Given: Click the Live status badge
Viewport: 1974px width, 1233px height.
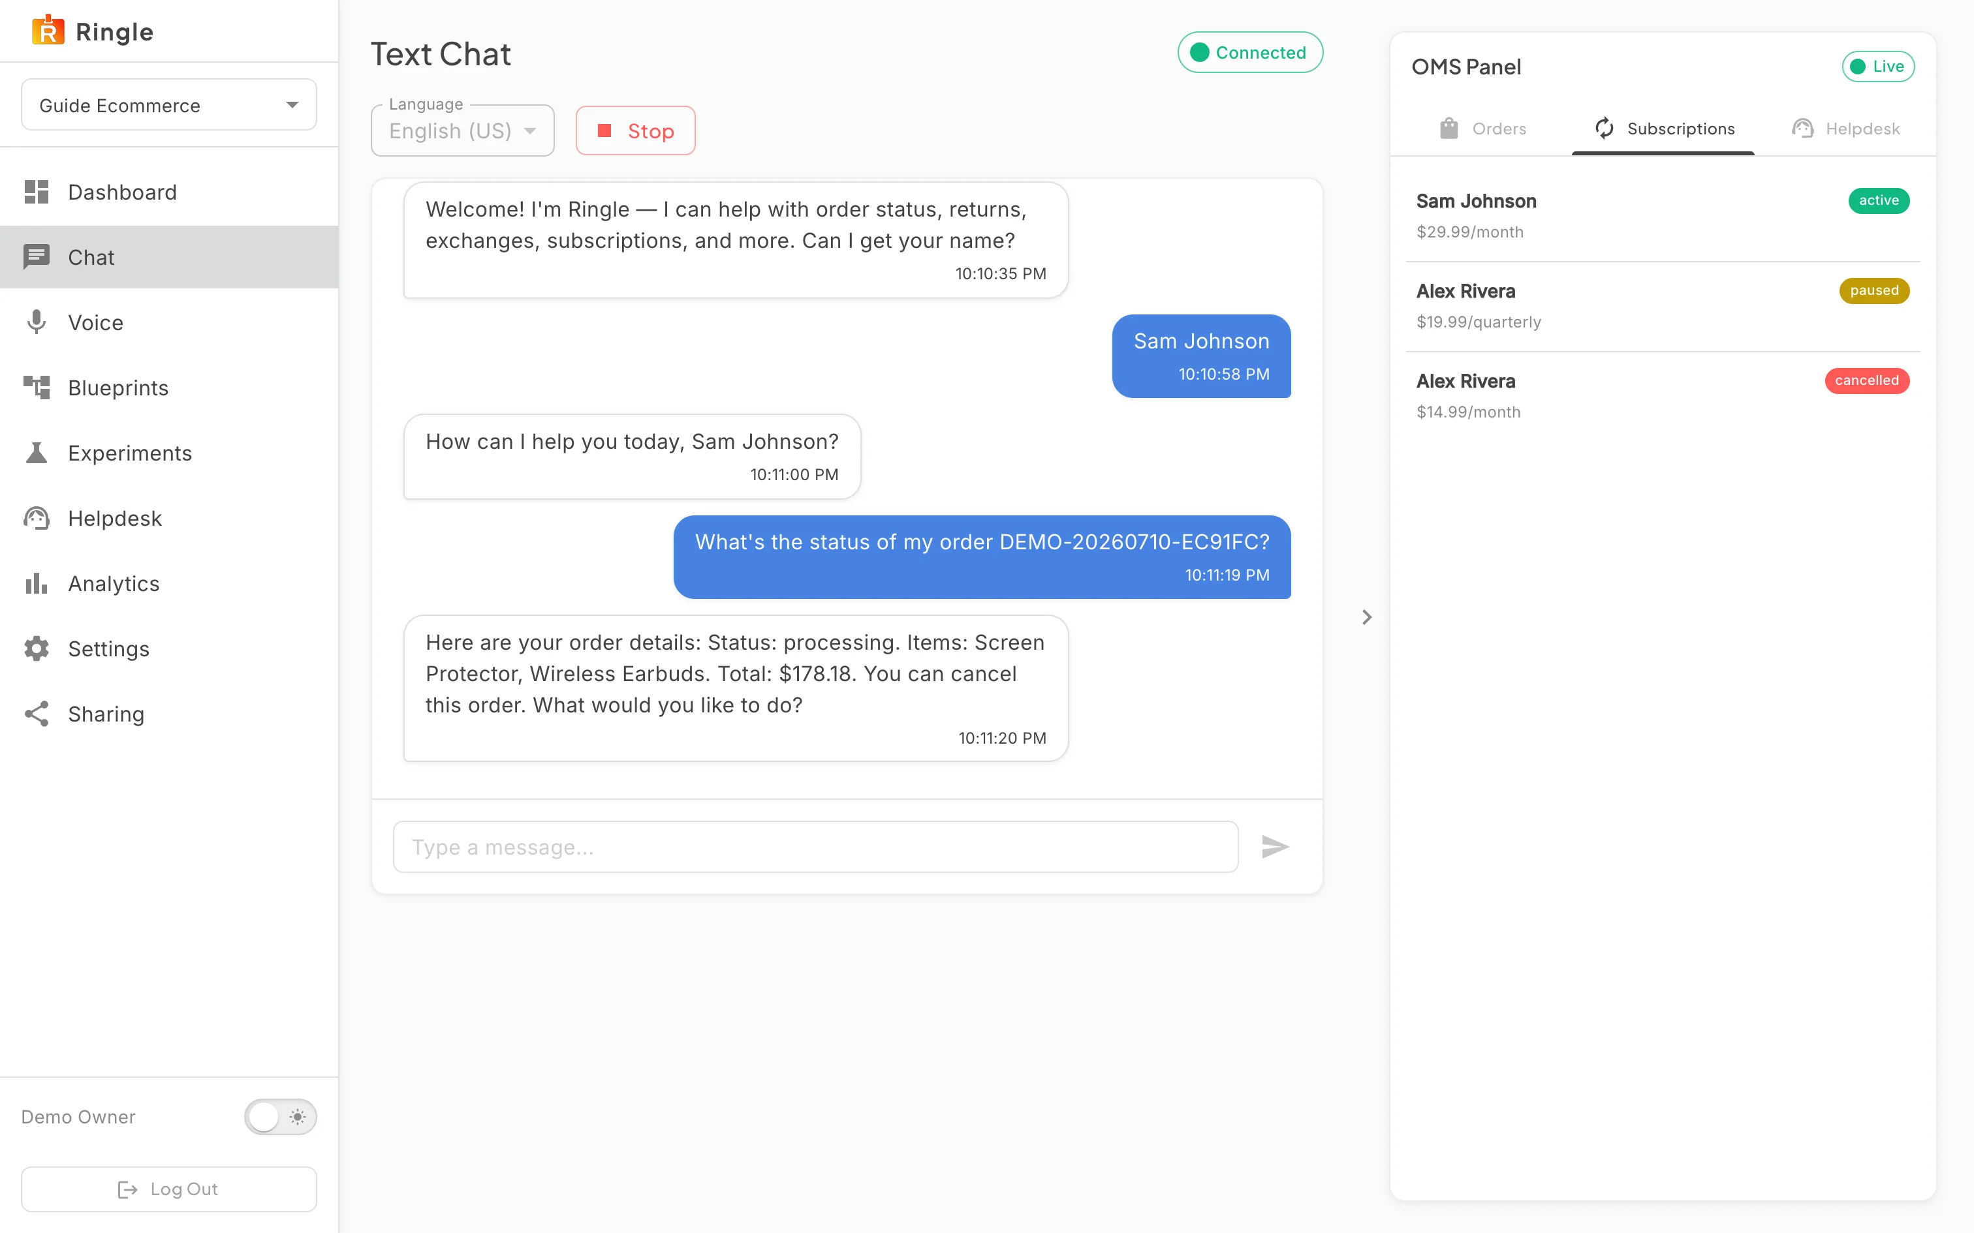Looking at the screenshot, I should [1878, 66].
